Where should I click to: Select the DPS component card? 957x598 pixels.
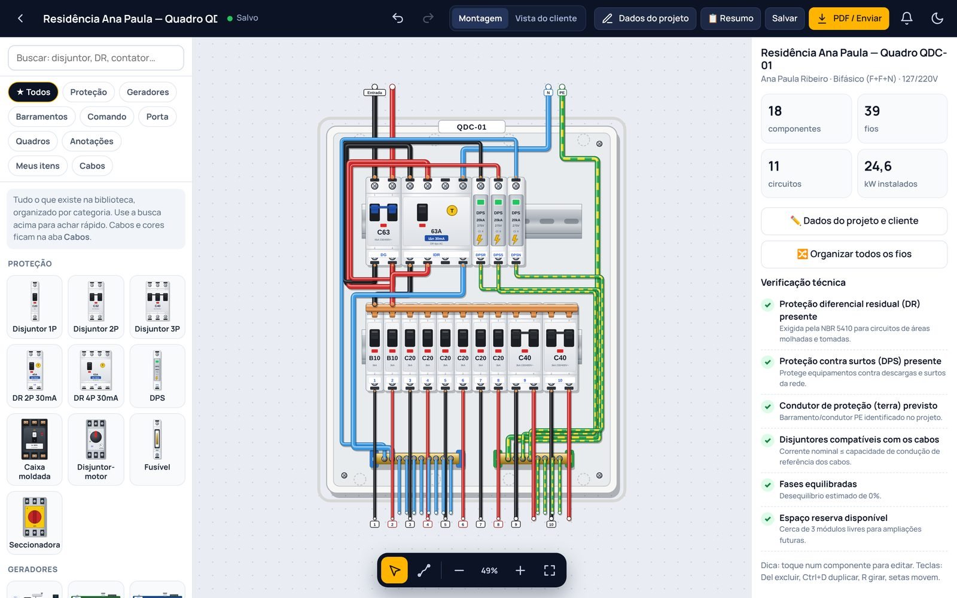pos(157,376)
